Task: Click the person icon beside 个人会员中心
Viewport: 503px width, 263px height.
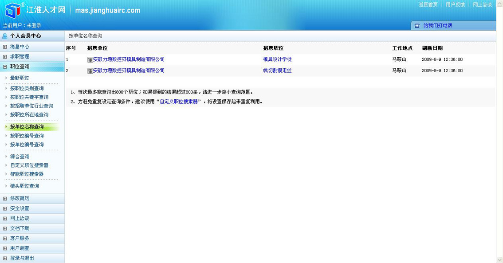Action: 4,36
